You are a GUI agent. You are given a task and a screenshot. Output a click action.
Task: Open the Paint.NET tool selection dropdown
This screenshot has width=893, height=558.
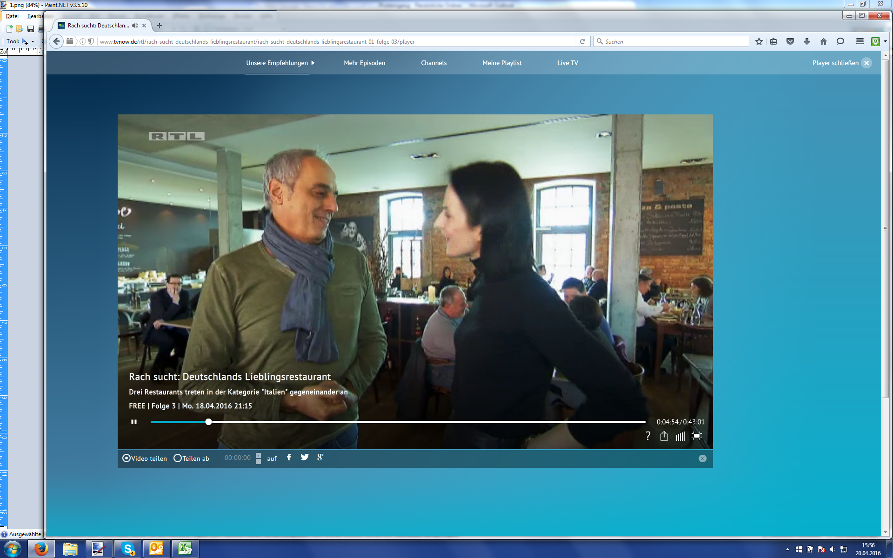pos(33,41)
